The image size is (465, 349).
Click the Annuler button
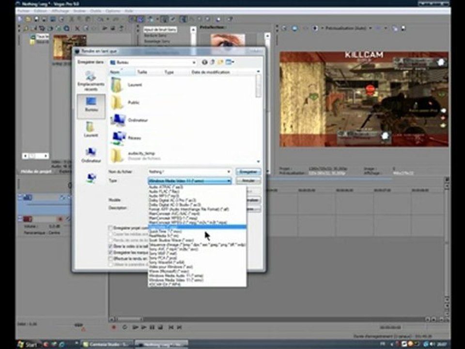(248, 180)
